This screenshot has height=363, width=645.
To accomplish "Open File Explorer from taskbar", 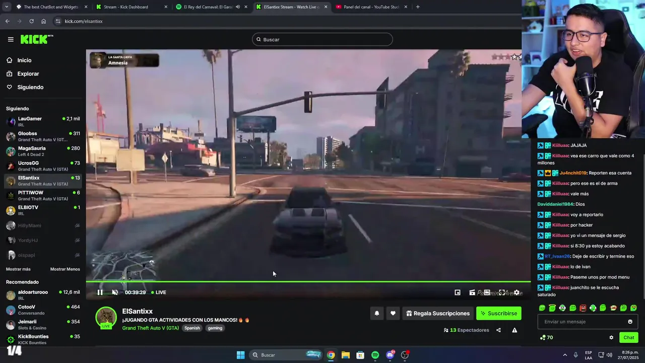I will (x=345, y=355).
